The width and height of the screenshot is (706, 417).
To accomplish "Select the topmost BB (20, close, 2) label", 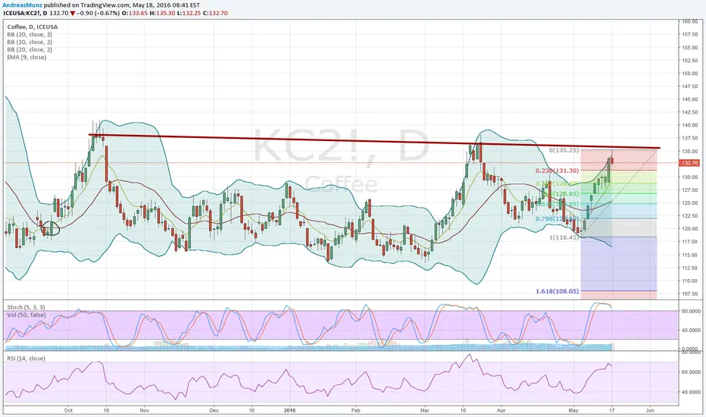I will point(30,34).
